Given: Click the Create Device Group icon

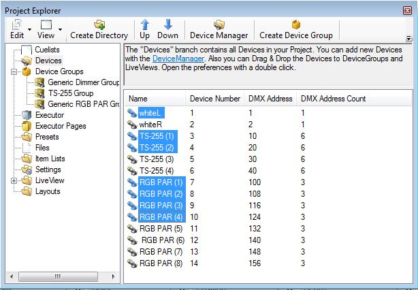Looking at the screenshot, I should coord(295,25).
